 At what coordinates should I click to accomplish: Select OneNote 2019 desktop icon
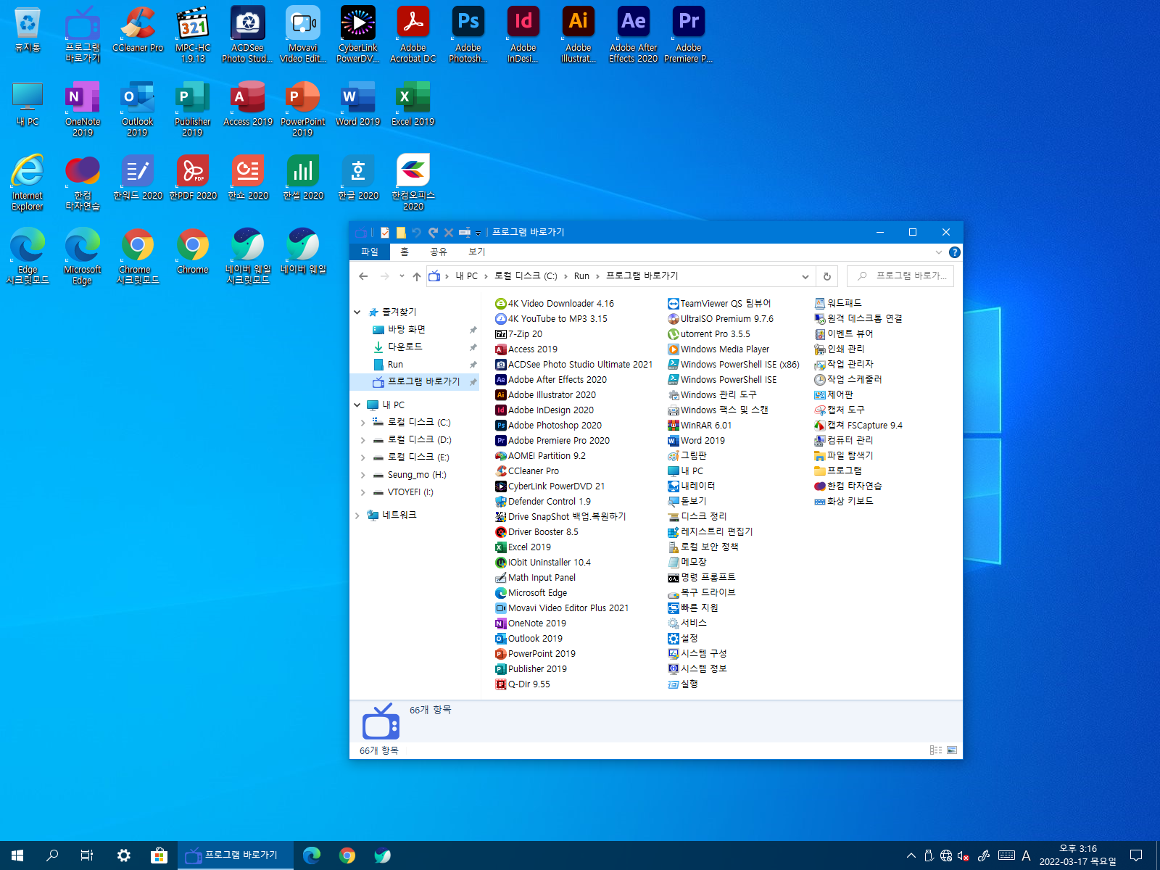tap(83, 109)
